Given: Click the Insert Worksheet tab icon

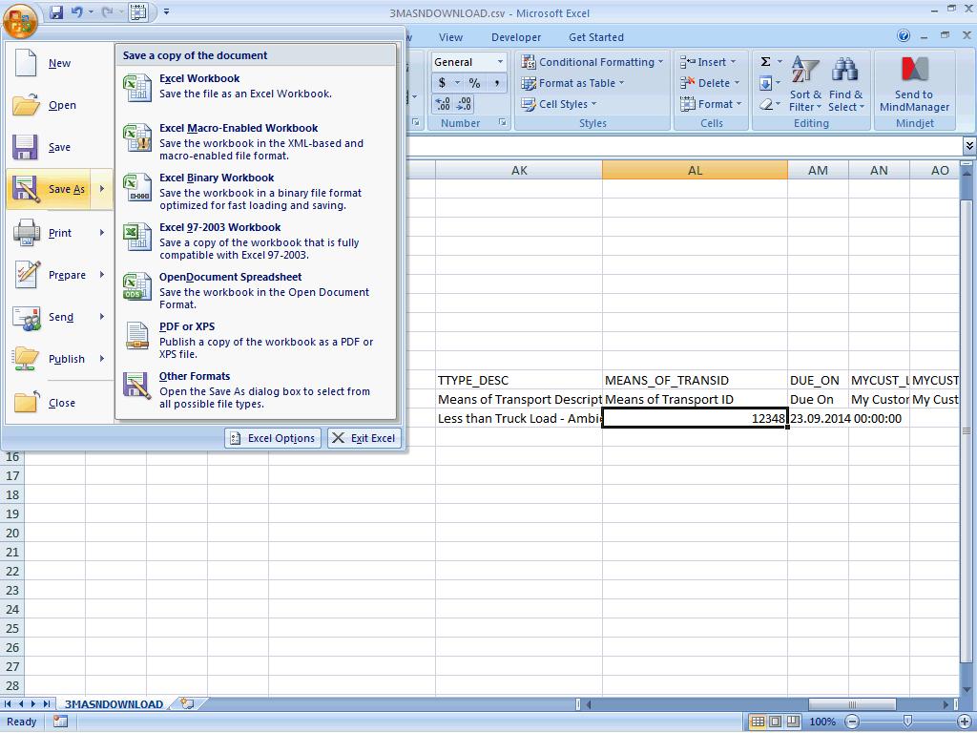Looking at the screenshot, I should pyautogui.click(x=187, y=703).
